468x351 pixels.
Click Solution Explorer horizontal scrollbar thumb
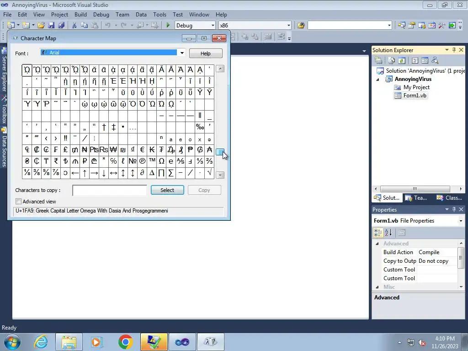coord(415,189)
